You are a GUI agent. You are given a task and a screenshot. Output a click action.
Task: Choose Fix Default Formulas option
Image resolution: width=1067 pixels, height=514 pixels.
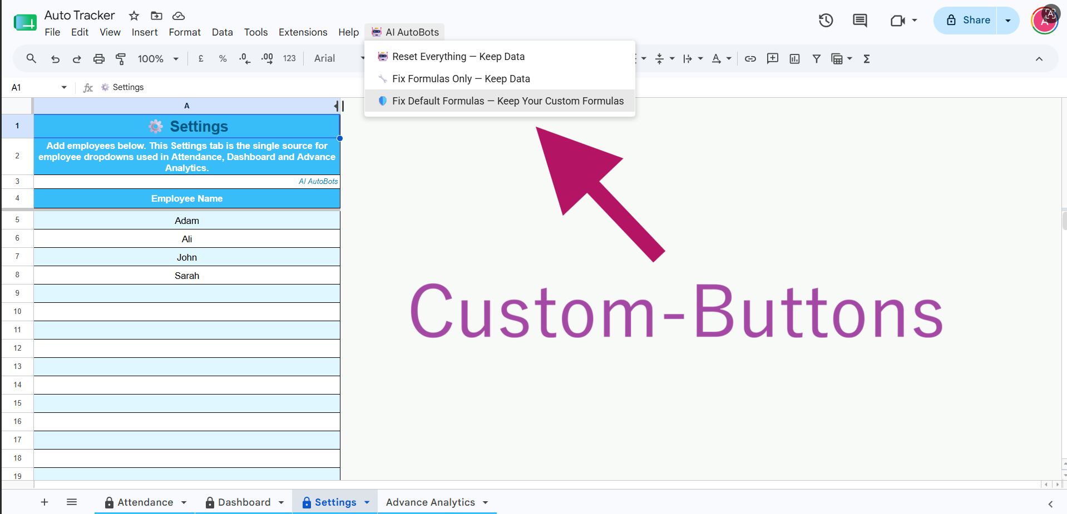500,101
